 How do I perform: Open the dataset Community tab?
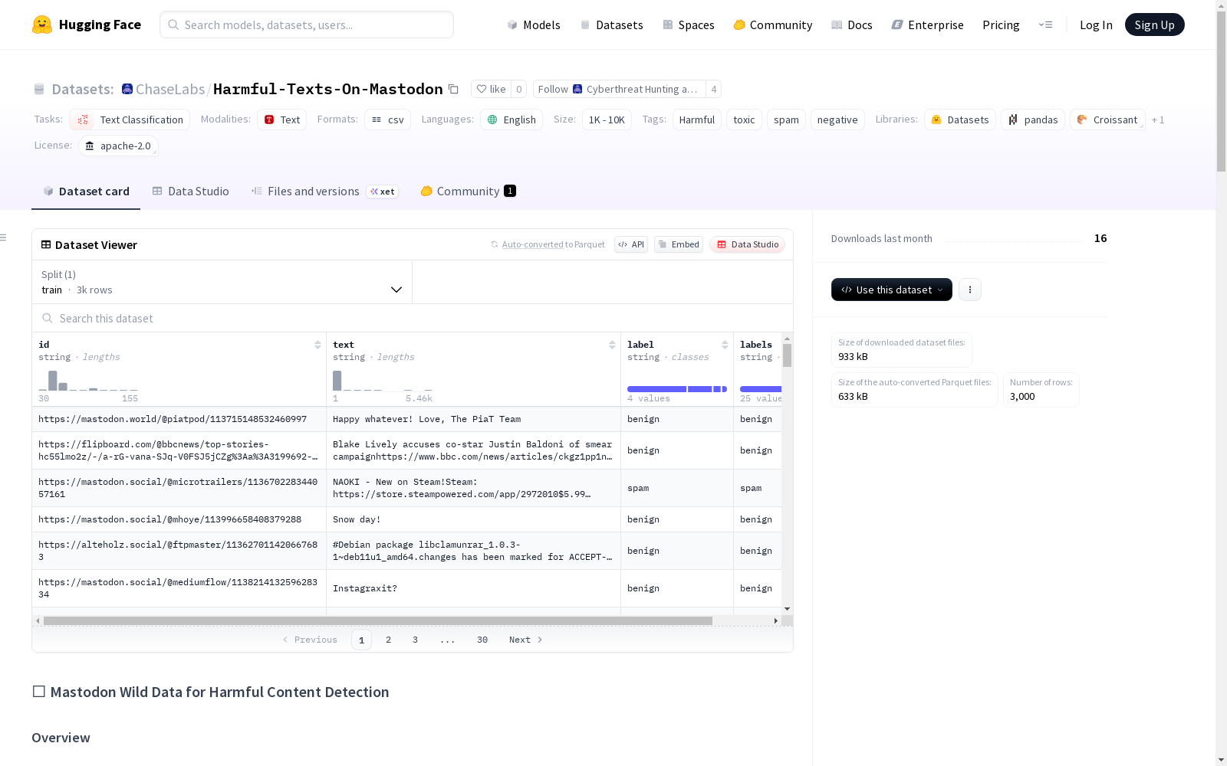(x=468, y=191)
